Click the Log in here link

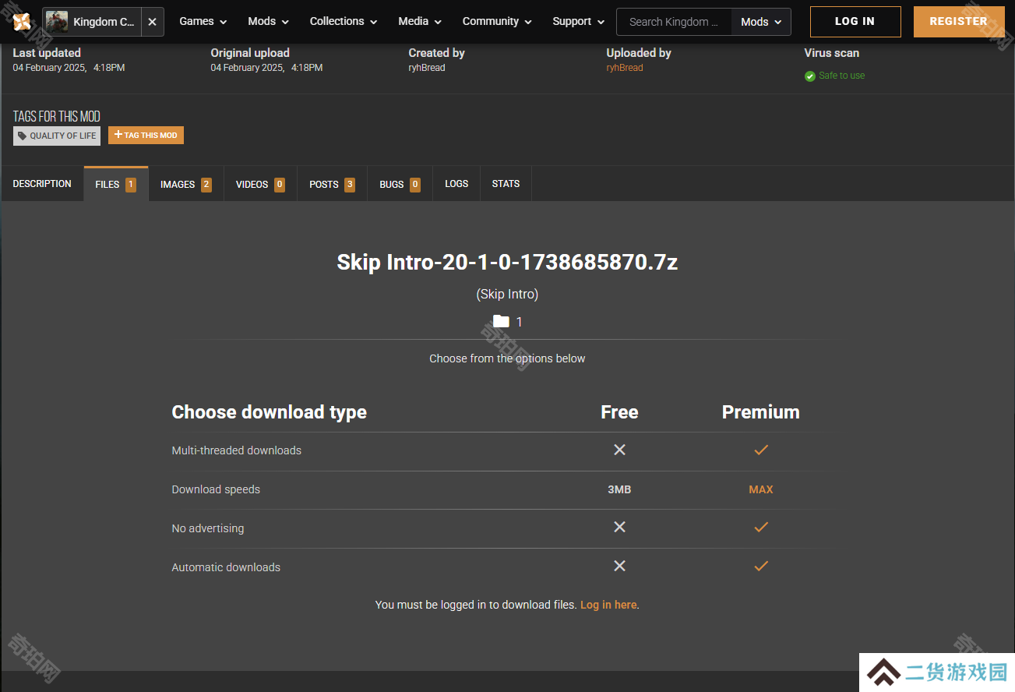(608, 605)
